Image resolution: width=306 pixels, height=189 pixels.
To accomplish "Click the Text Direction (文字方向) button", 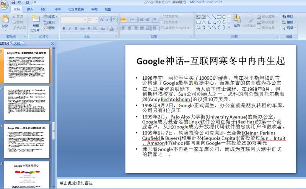I will [x=170, y=16].
